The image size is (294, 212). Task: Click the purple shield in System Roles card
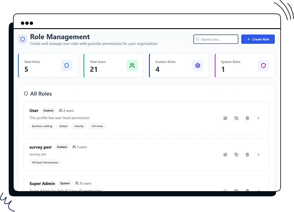(263, 65)
